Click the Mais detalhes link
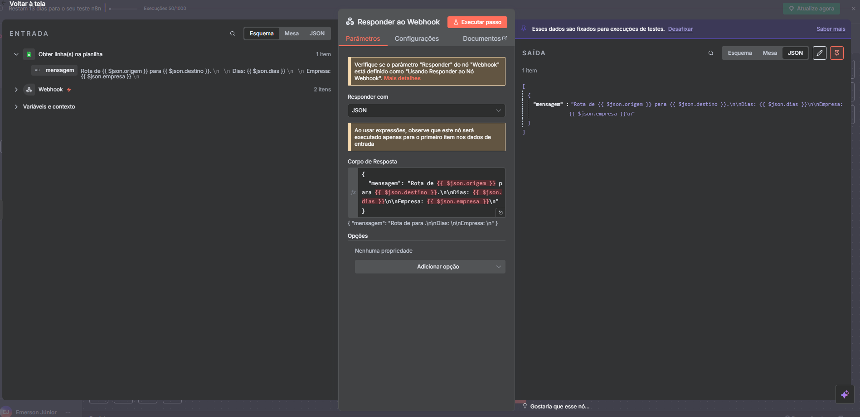 point(402,78)
